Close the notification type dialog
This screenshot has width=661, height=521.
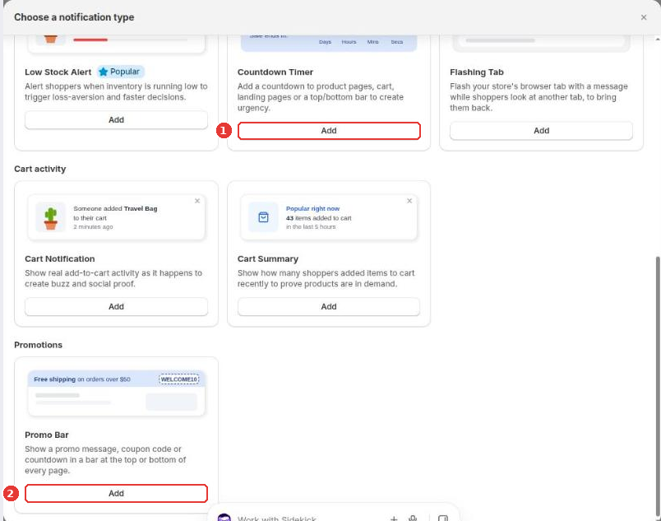pos(643,17)
